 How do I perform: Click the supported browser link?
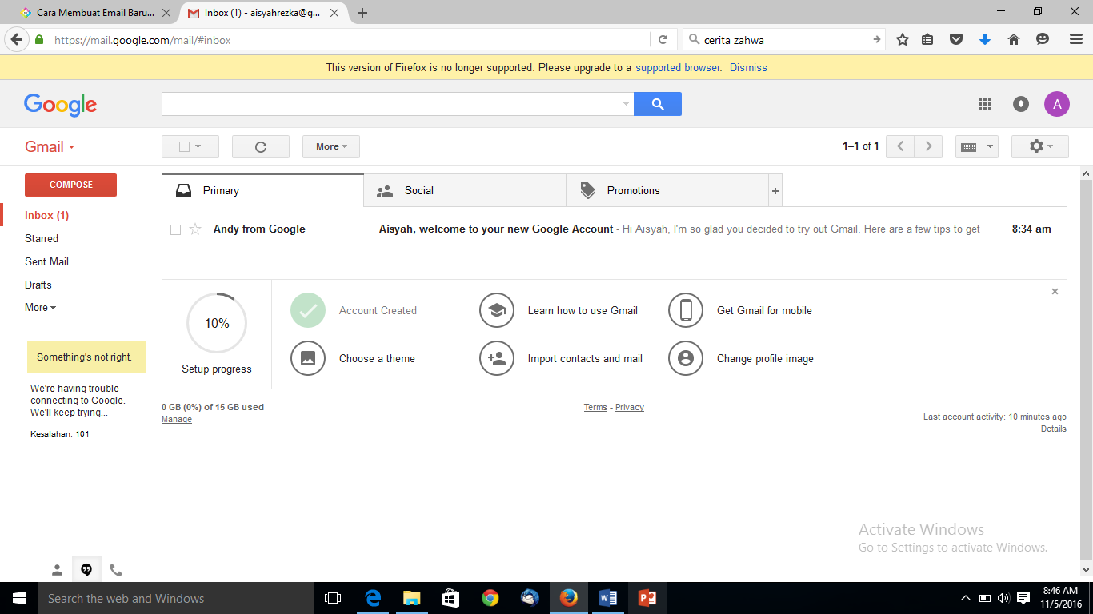[678, 68]
